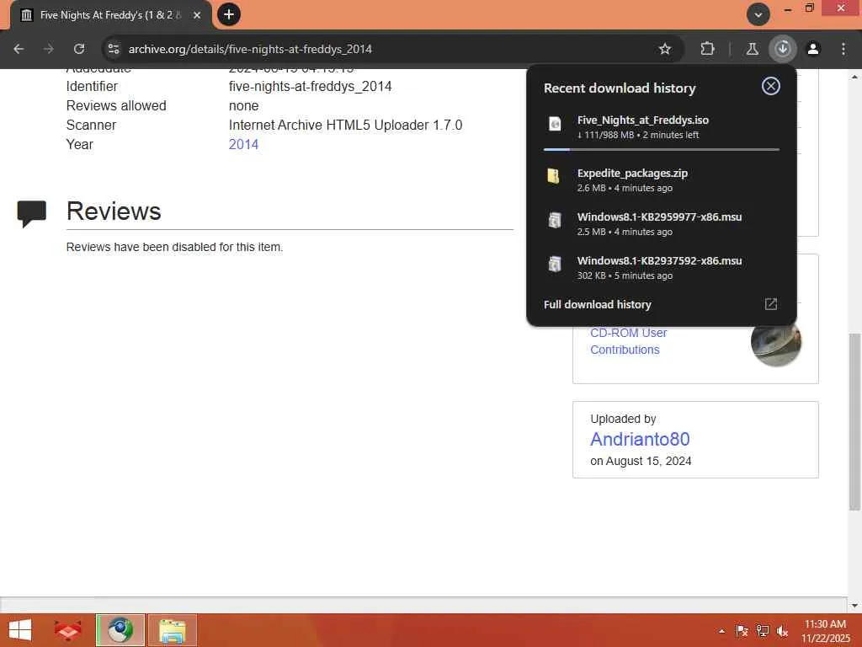The height and width of the screenshot is (647, 862).
Task: Click the Reviews heading
Action: (114, 211)
